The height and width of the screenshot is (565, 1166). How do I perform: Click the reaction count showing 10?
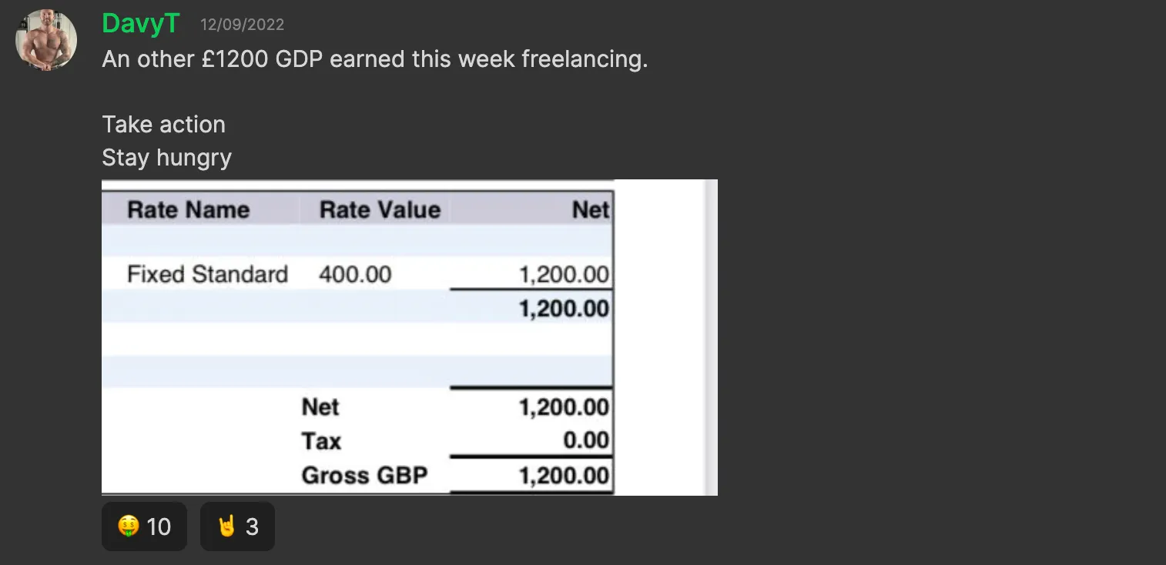159,527
